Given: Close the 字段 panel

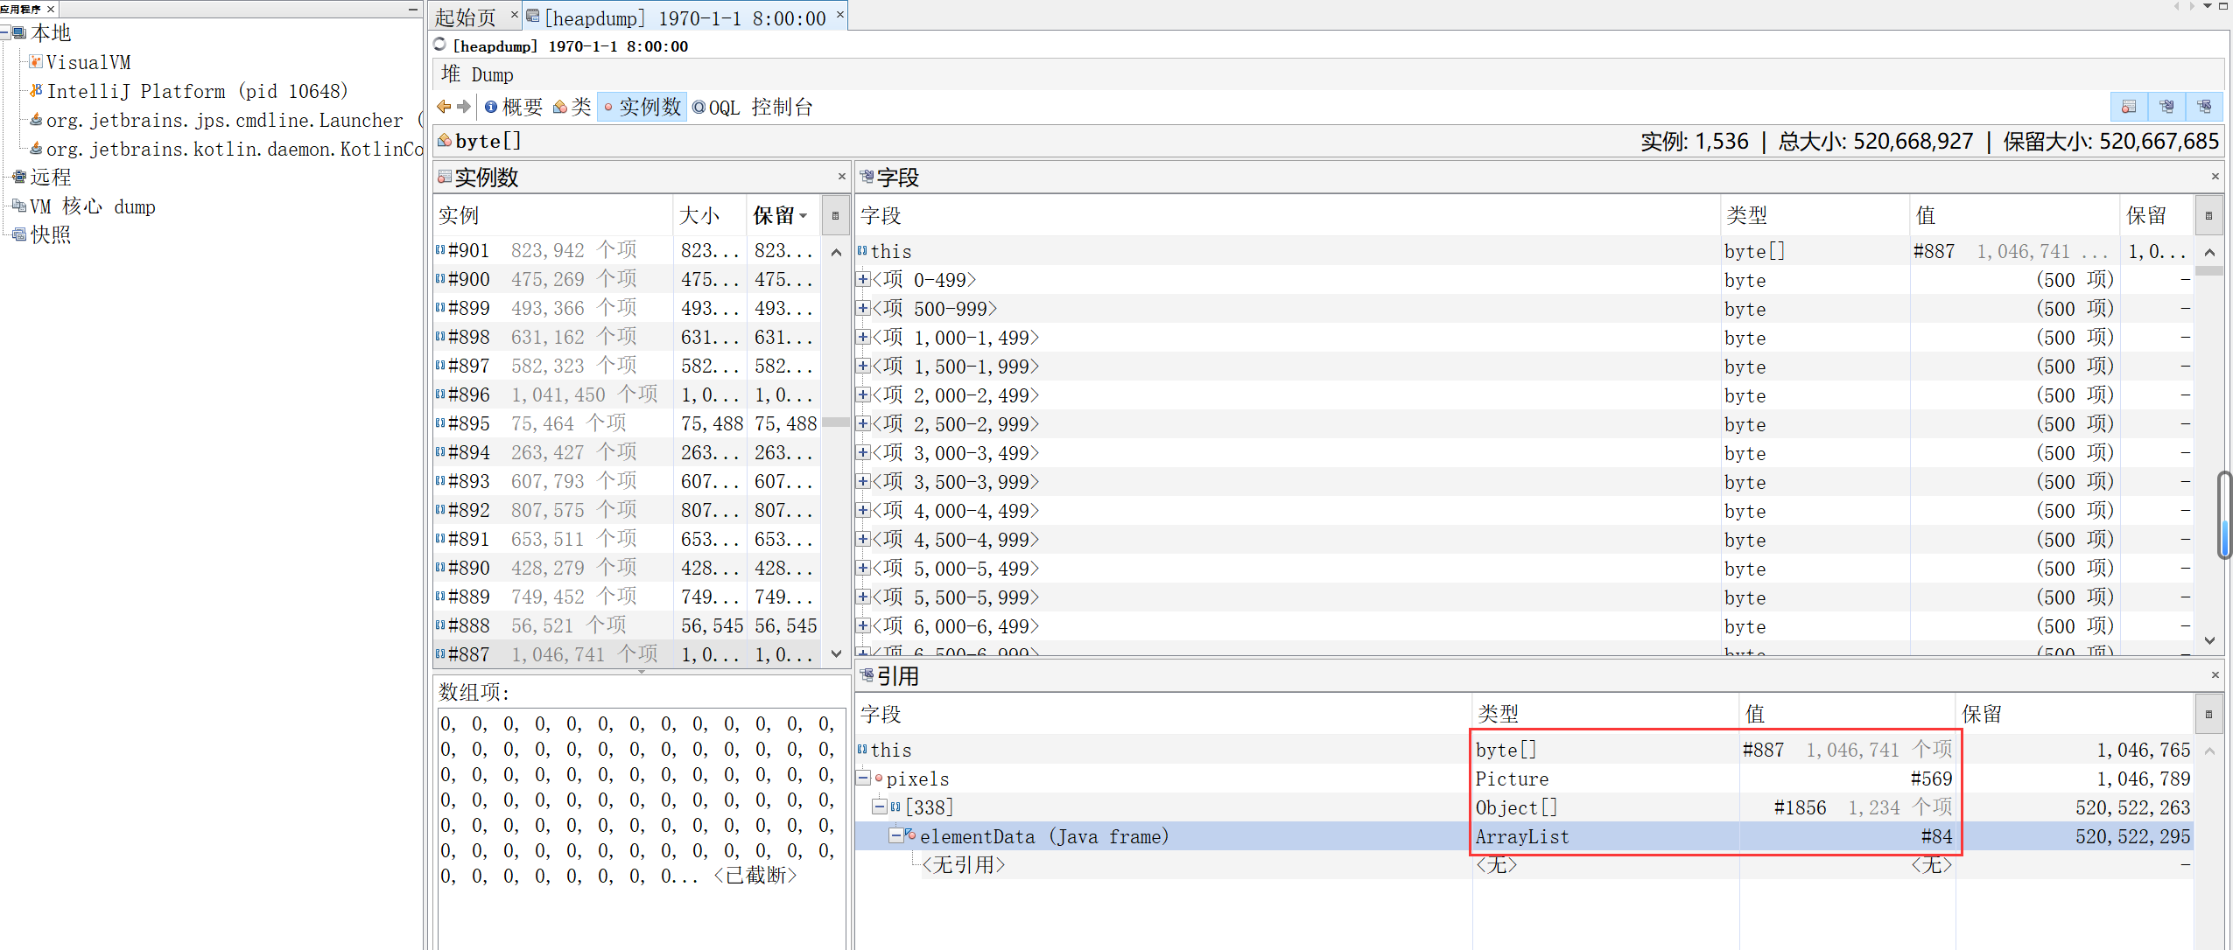Looking at the screenshot, I should tap(2215, 177).
